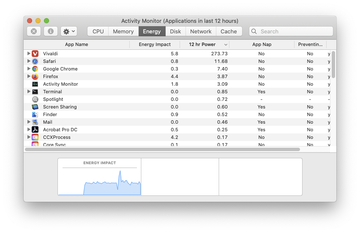Sort by Energy Impact column header
Viewport: 360px width, 233px height.
[155, 44]
